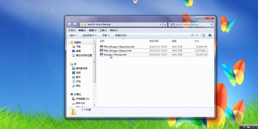Click the 下载 Downloads label in sidebar

pos(78,47)
